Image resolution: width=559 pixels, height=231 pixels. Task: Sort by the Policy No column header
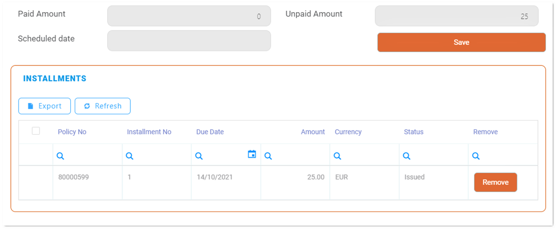[72, 132]
